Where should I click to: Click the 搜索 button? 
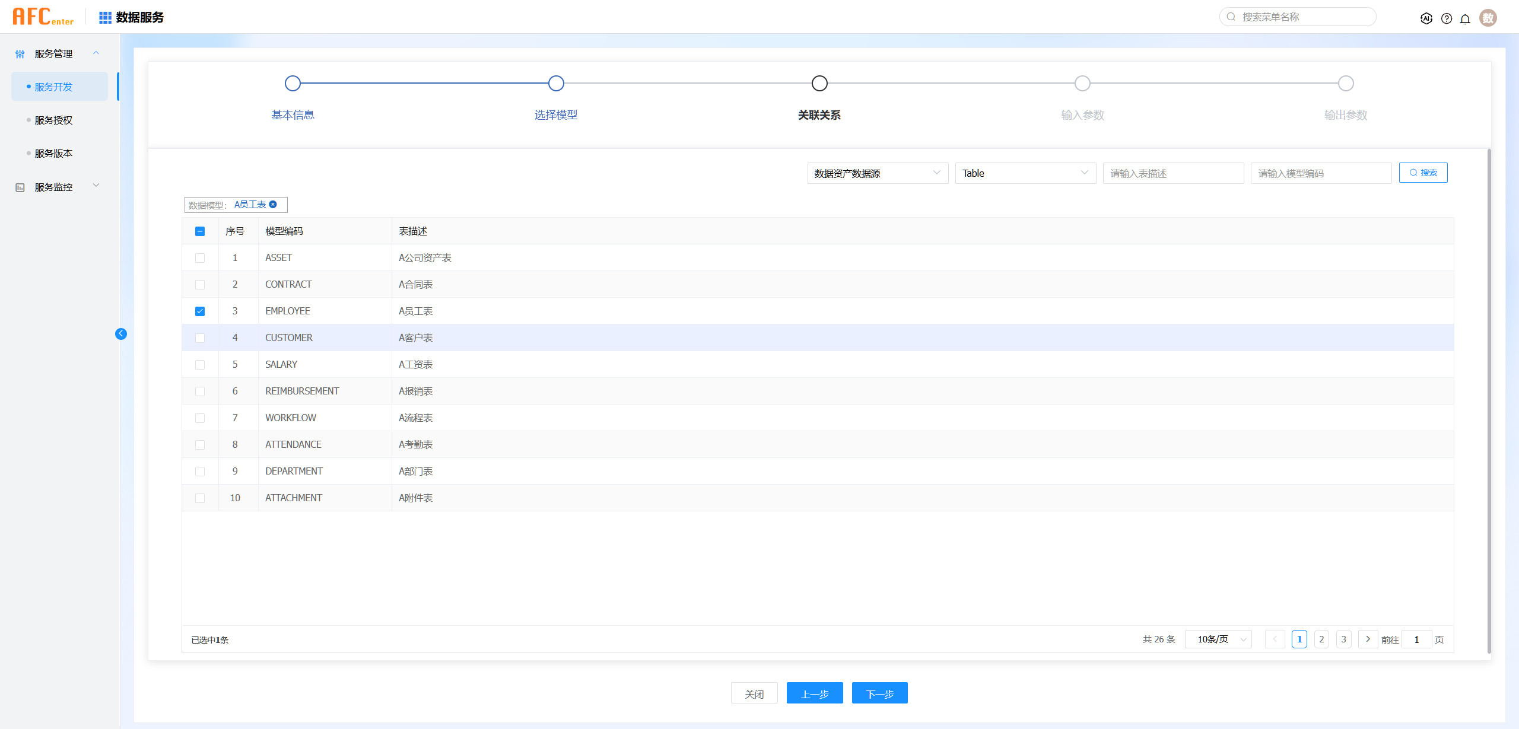(x=1423, y=173)
